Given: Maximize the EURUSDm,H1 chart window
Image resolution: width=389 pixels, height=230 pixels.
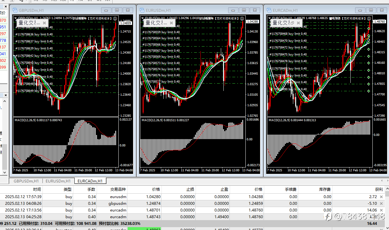Looking at the screenshot, I should coord(244,10).
